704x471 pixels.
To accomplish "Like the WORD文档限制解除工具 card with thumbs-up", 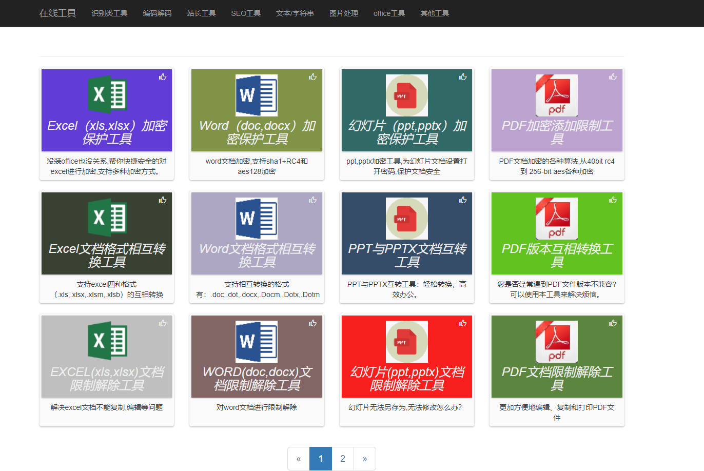I will click(x=312, y=323).
